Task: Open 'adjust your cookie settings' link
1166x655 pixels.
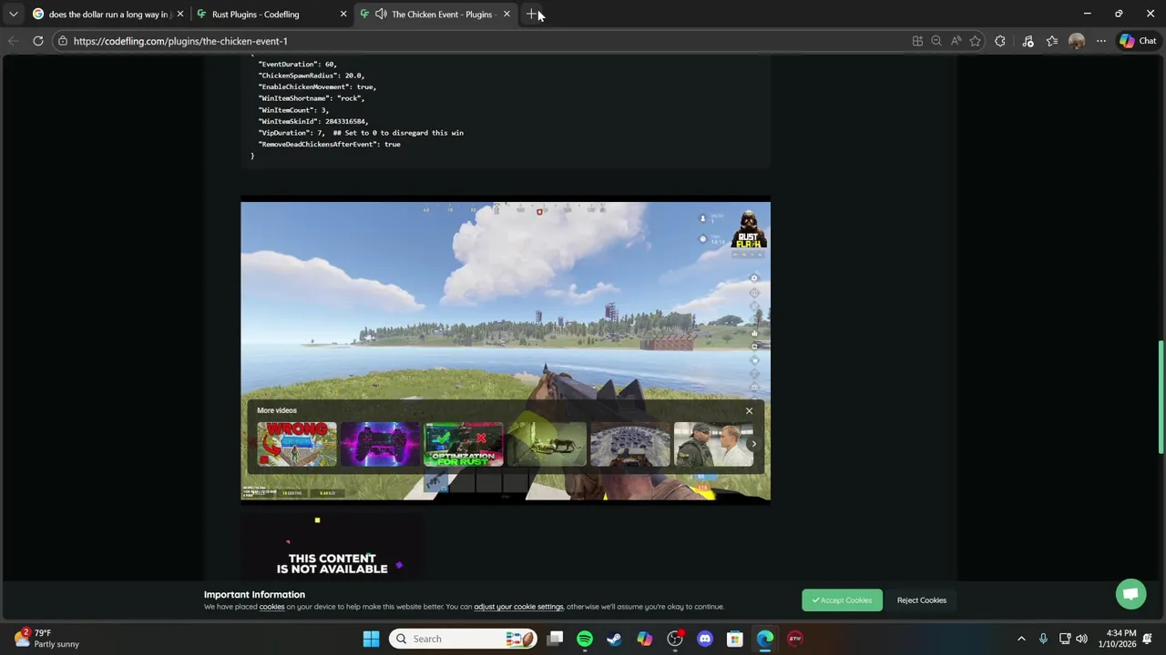Action: point(518,607)
